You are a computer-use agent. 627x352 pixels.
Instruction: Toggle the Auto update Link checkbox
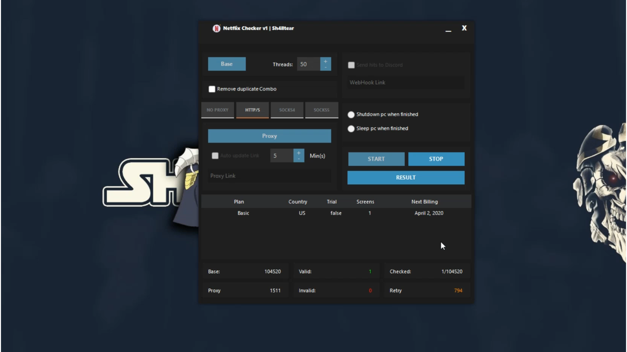(x=215, y=155)
